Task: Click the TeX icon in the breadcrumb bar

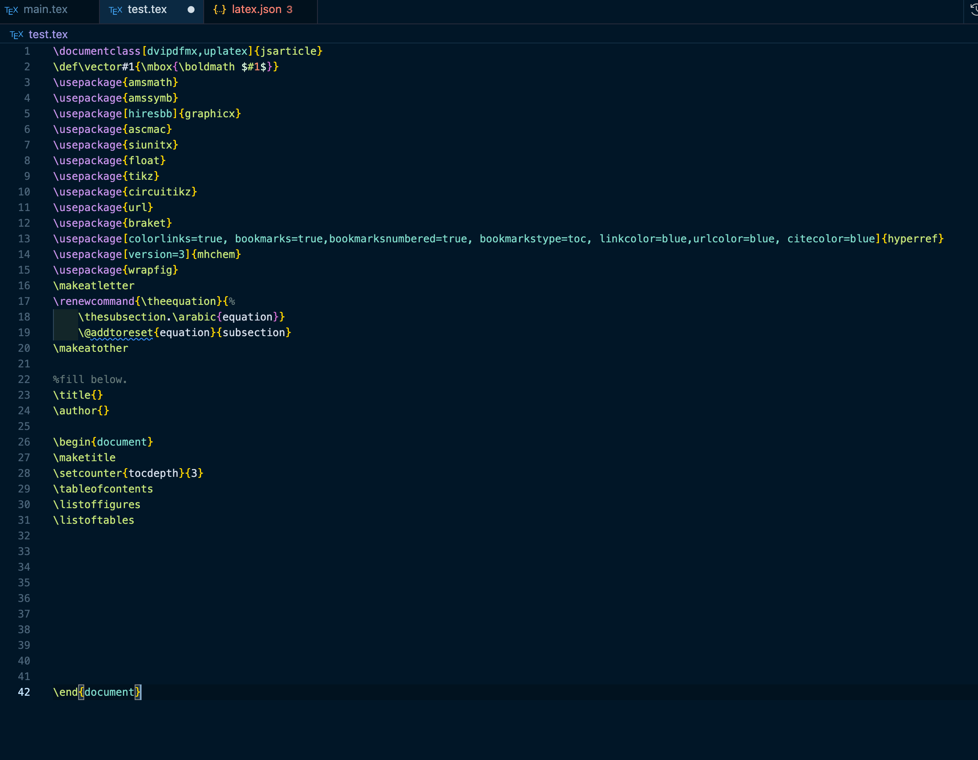Action: pos(17,35)
